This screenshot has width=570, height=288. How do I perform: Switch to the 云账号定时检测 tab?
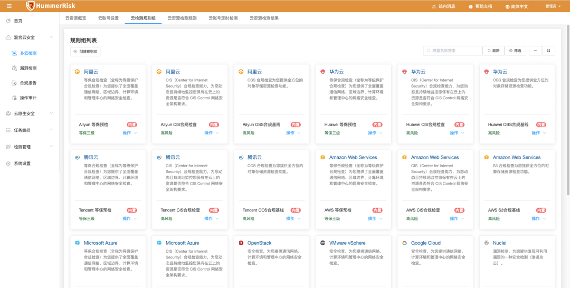coord(223,18)
